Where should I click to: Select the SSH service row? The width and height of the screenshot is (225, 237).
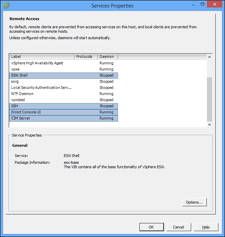63,106
